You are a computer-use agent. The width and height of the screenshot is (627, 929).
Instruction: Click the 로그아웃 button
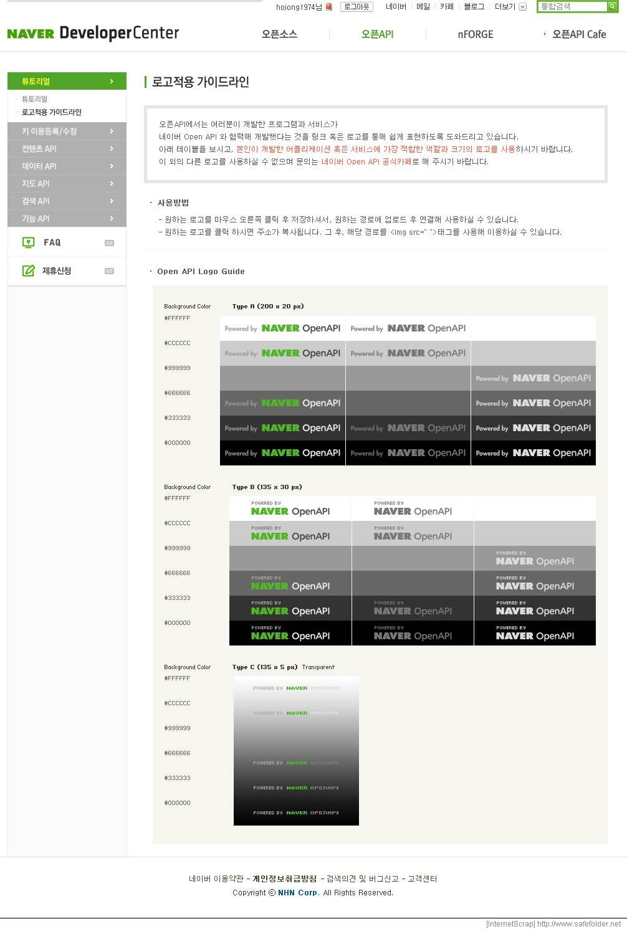[357, 7]
